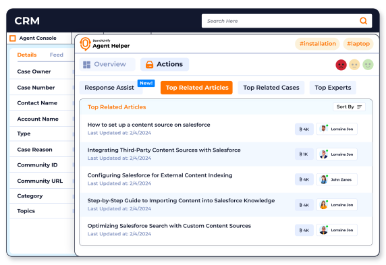Open Configuring Salesforce for External Content Indexing
The width and height of the screenshot is (386, 265).
click(160, 175)
